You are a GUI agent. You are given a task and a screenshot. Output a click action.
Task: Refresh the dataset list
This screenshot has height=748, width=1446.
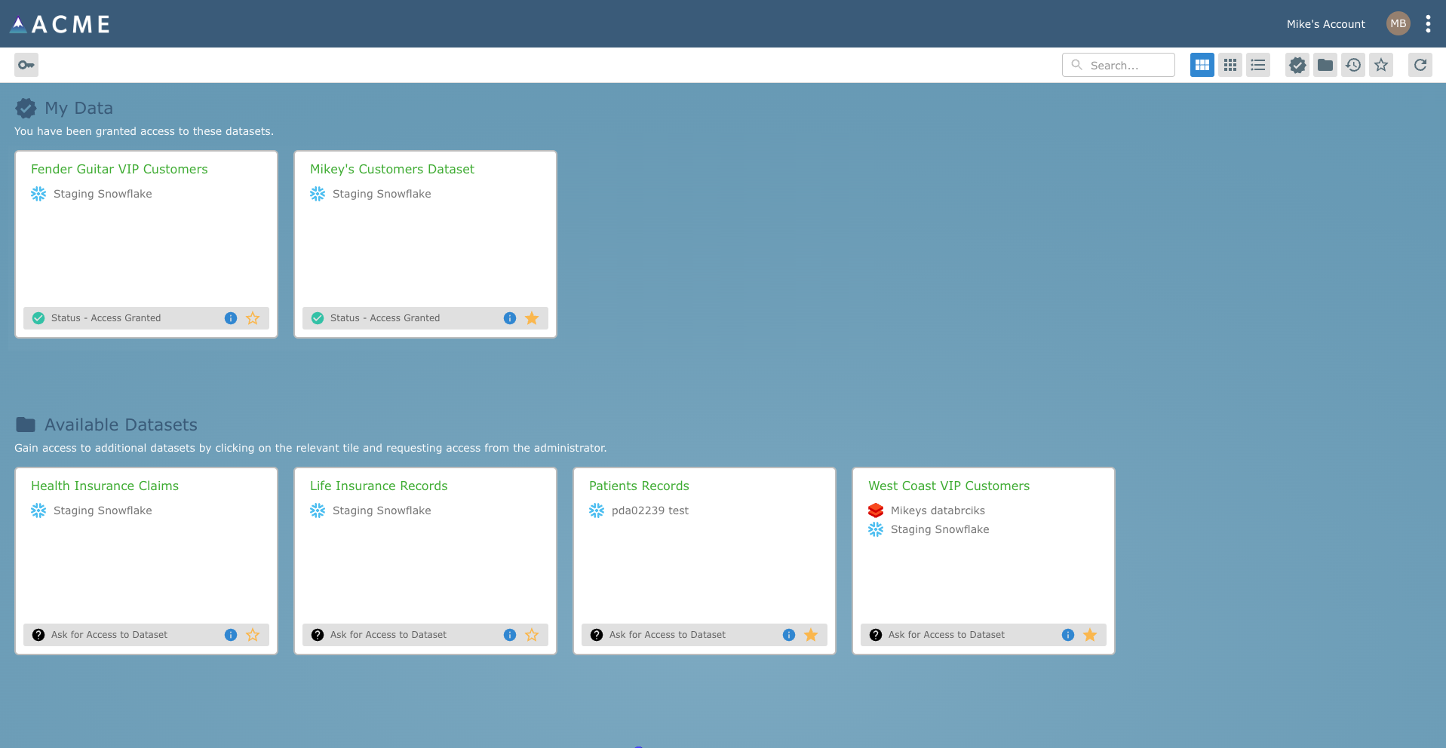point(1420,65)
